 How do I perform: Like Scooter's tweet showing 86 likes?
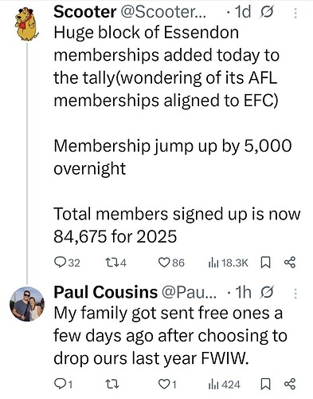coord(171,263)
